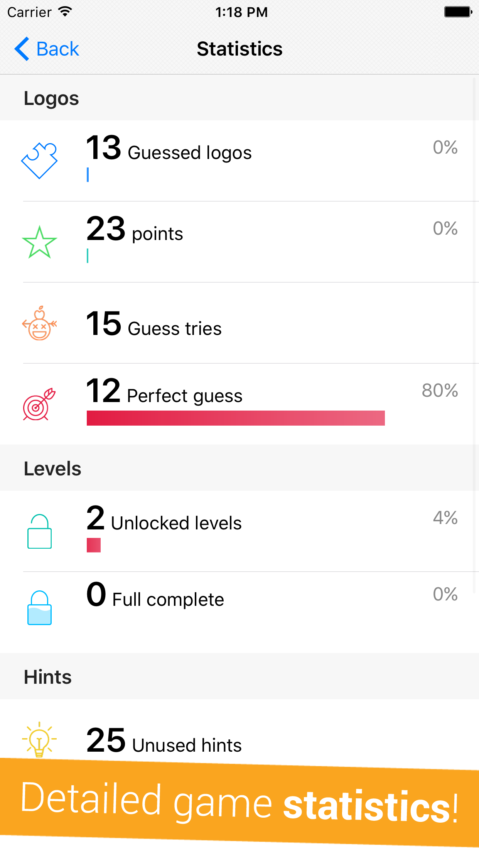
Task: Select the 23 points row
Action: (239, 242)
